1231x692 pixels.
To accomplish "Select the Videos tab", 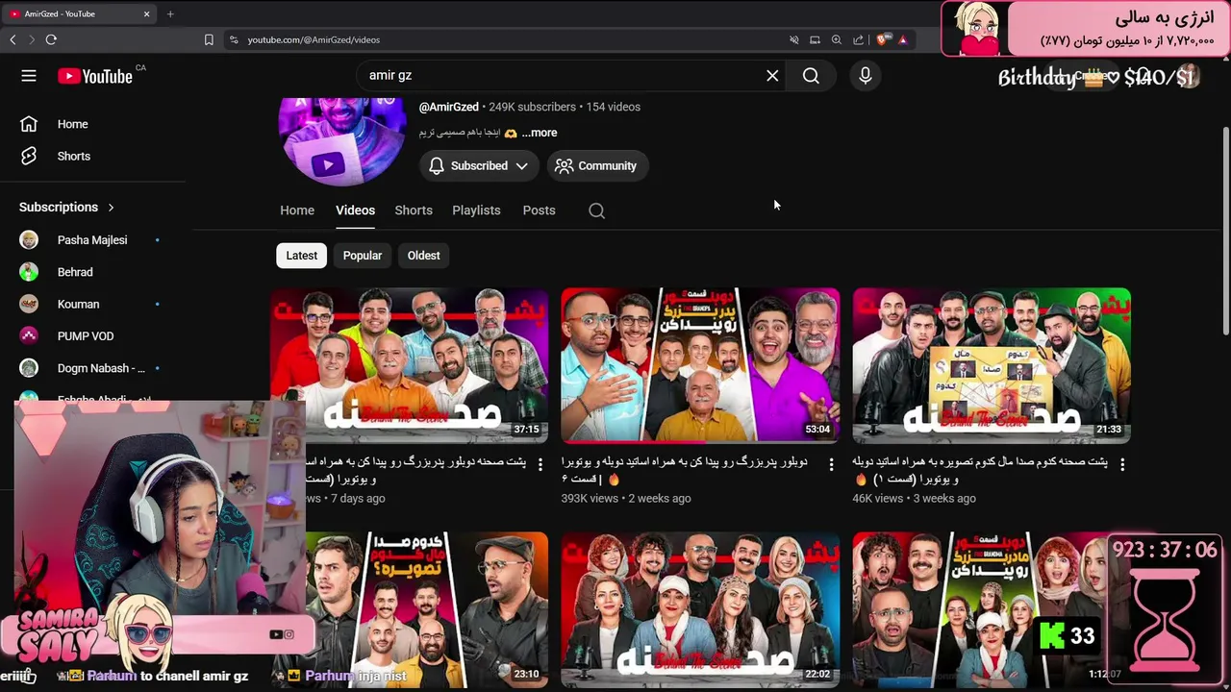I will [x=355, y=210].
